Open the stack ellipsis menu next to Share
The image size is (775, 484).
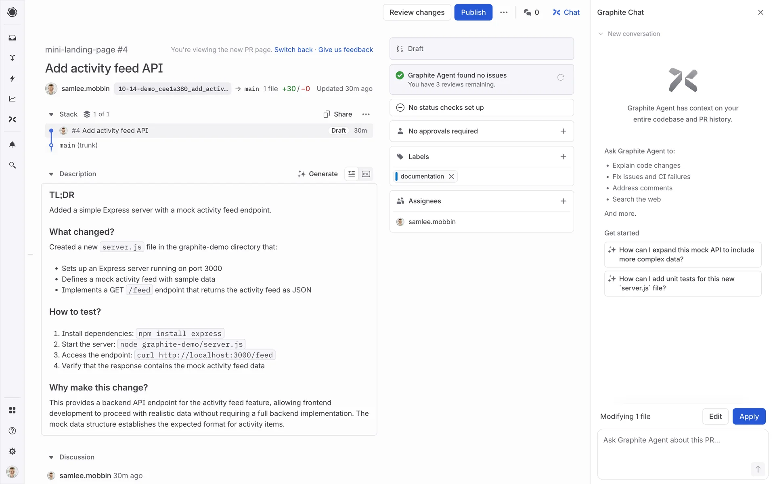click(366, 114)
